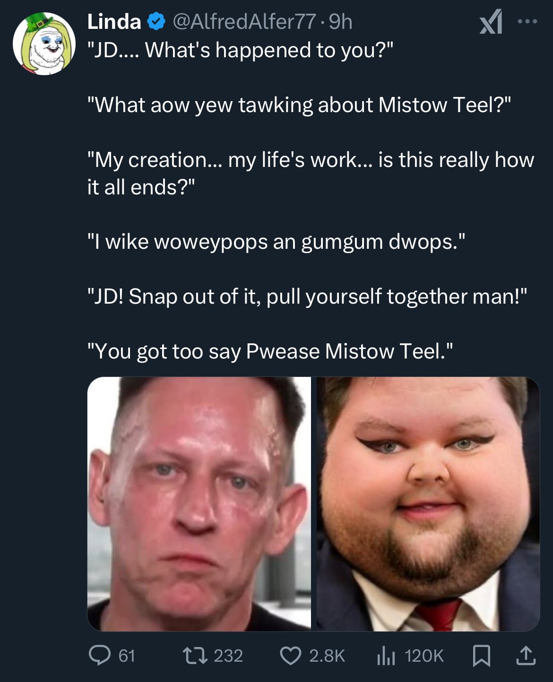Click the 2.8K likes count
The image size is (553, 682).
[327, 656]
